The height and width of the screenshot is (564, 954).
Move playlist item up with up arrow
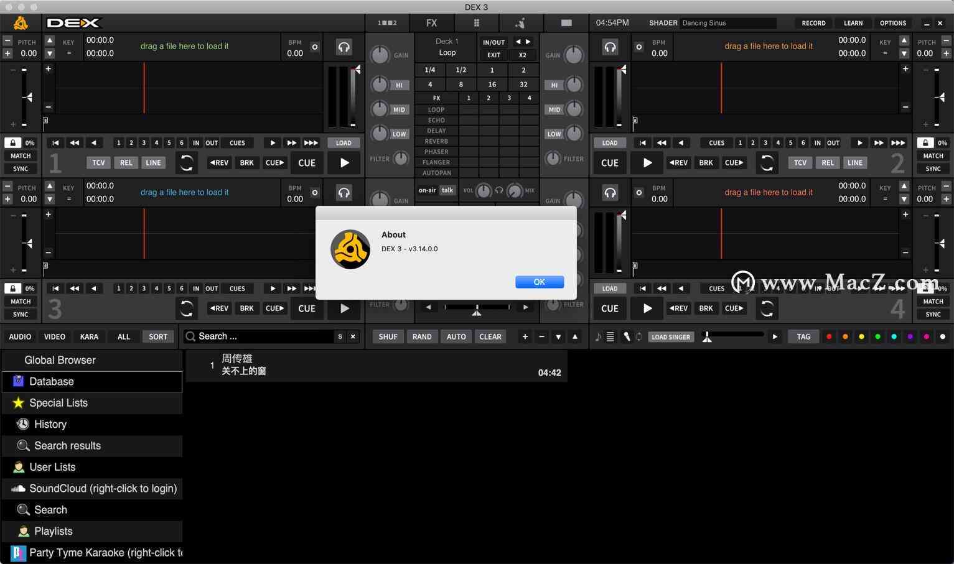point(575,336)
